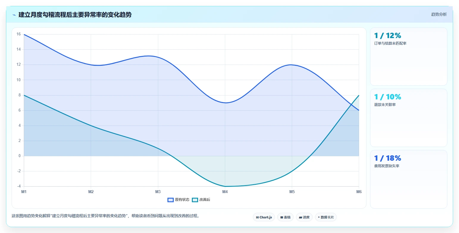Click the 0 y-axis tick label
The height and width of the screenshot is (233, 459).
coord(20,156)
